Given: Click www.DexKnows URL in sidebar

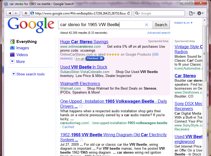Looking at the screenshot, I should (188, 92).
